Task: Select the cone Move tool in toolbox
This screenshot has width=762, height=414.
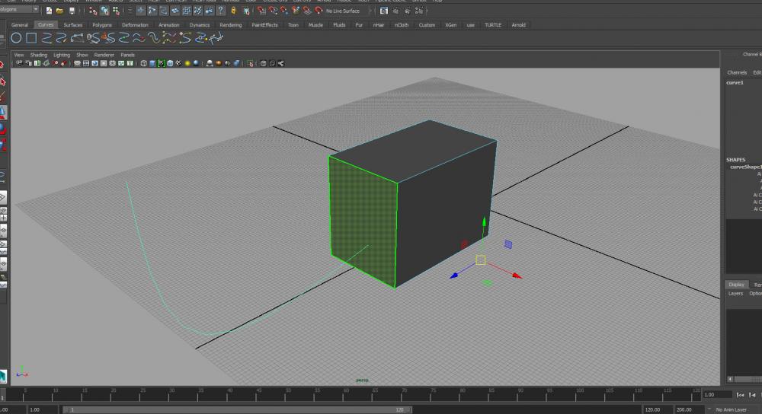Action: [x=3, y=112]
